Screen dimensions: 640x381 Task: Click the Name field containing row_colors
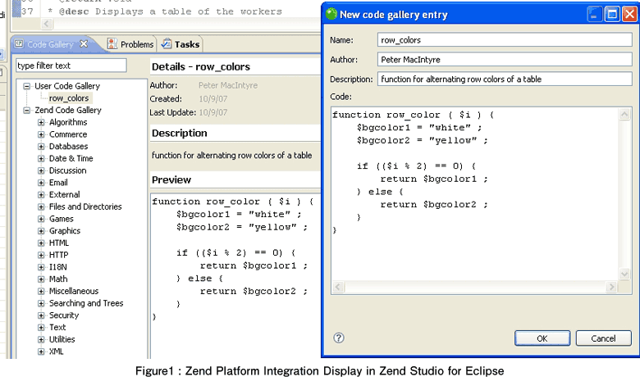click(x=505, y=40)
